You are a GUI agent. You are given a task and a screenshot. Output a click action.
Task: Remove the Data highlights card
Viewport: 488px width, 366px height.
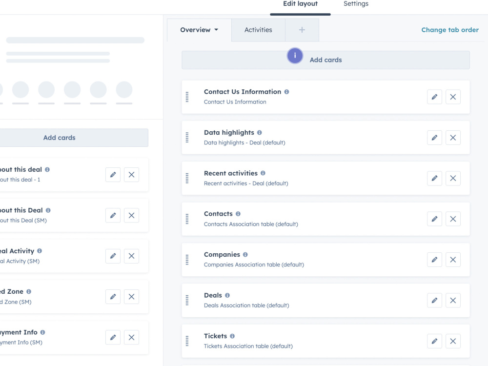coord(453,138)
